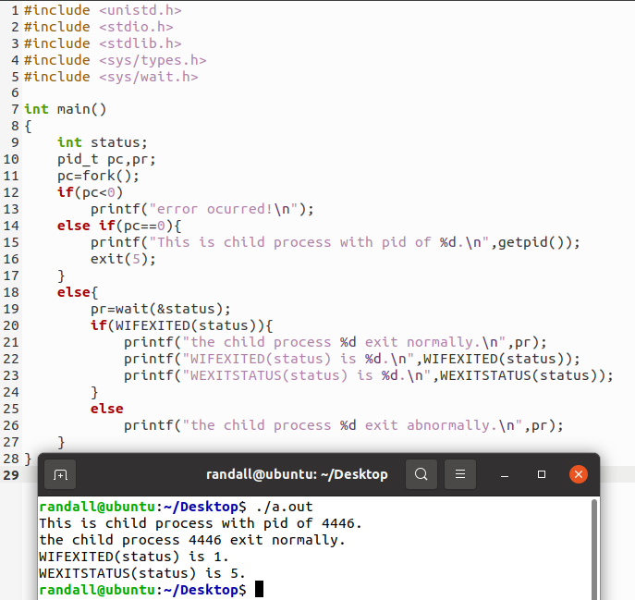Close the terminal with the orange X
635x600 pixels.
579,474
